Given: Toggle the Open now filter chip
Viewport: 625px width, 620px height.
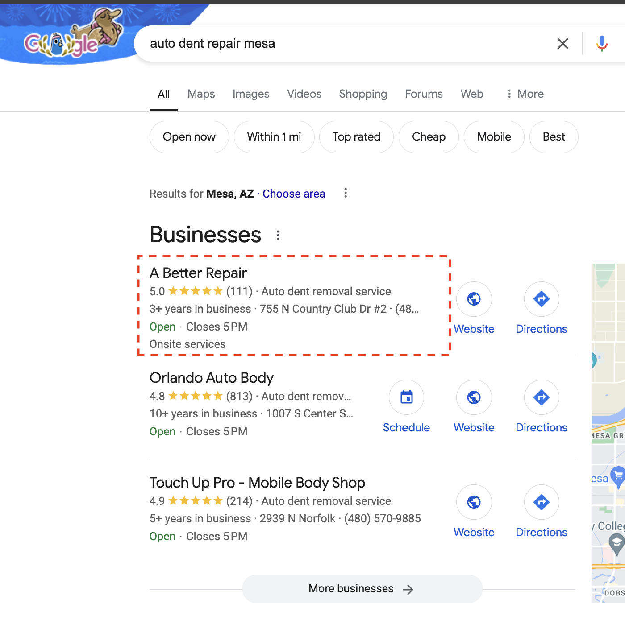Looking at the screenshot, I should point(189,137).
